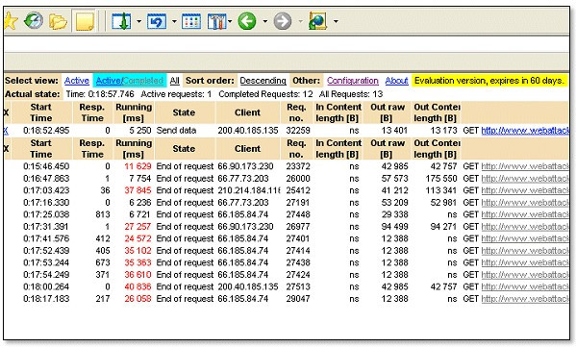Screen dimensions: 576x347
Task: Click the red running time 11 629
Action: pos(138,166)
